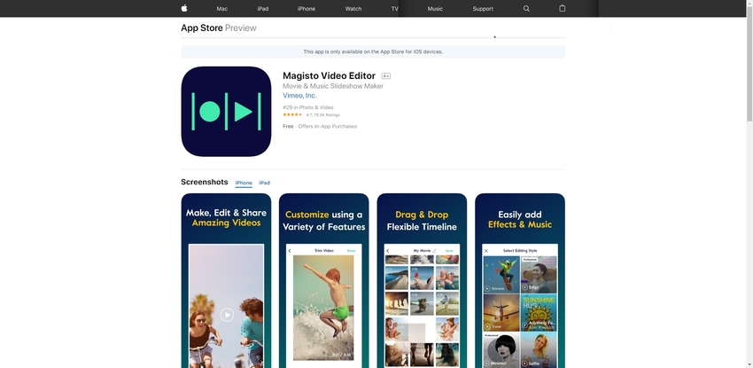
Task: Open the Watch menu
Action: (353, 9)
